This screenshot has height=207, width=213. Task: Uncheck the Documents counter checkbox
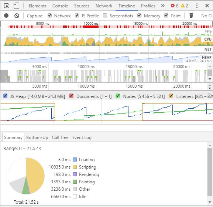(x=71, y=96)
